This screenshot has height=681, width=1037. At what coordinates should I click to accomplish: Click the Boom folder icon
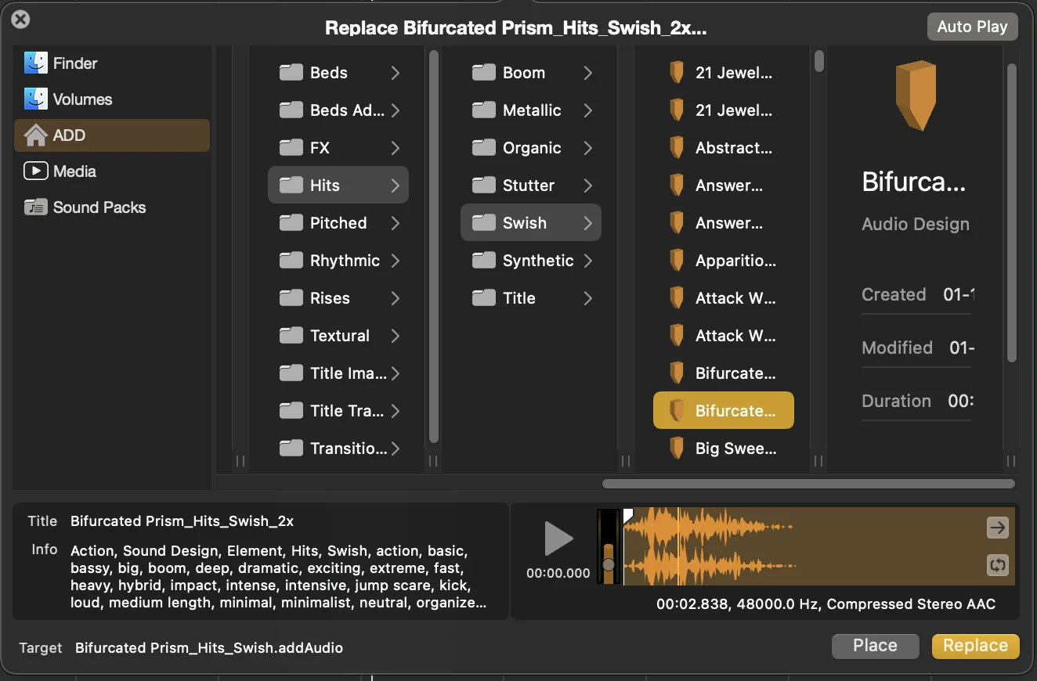484,73
